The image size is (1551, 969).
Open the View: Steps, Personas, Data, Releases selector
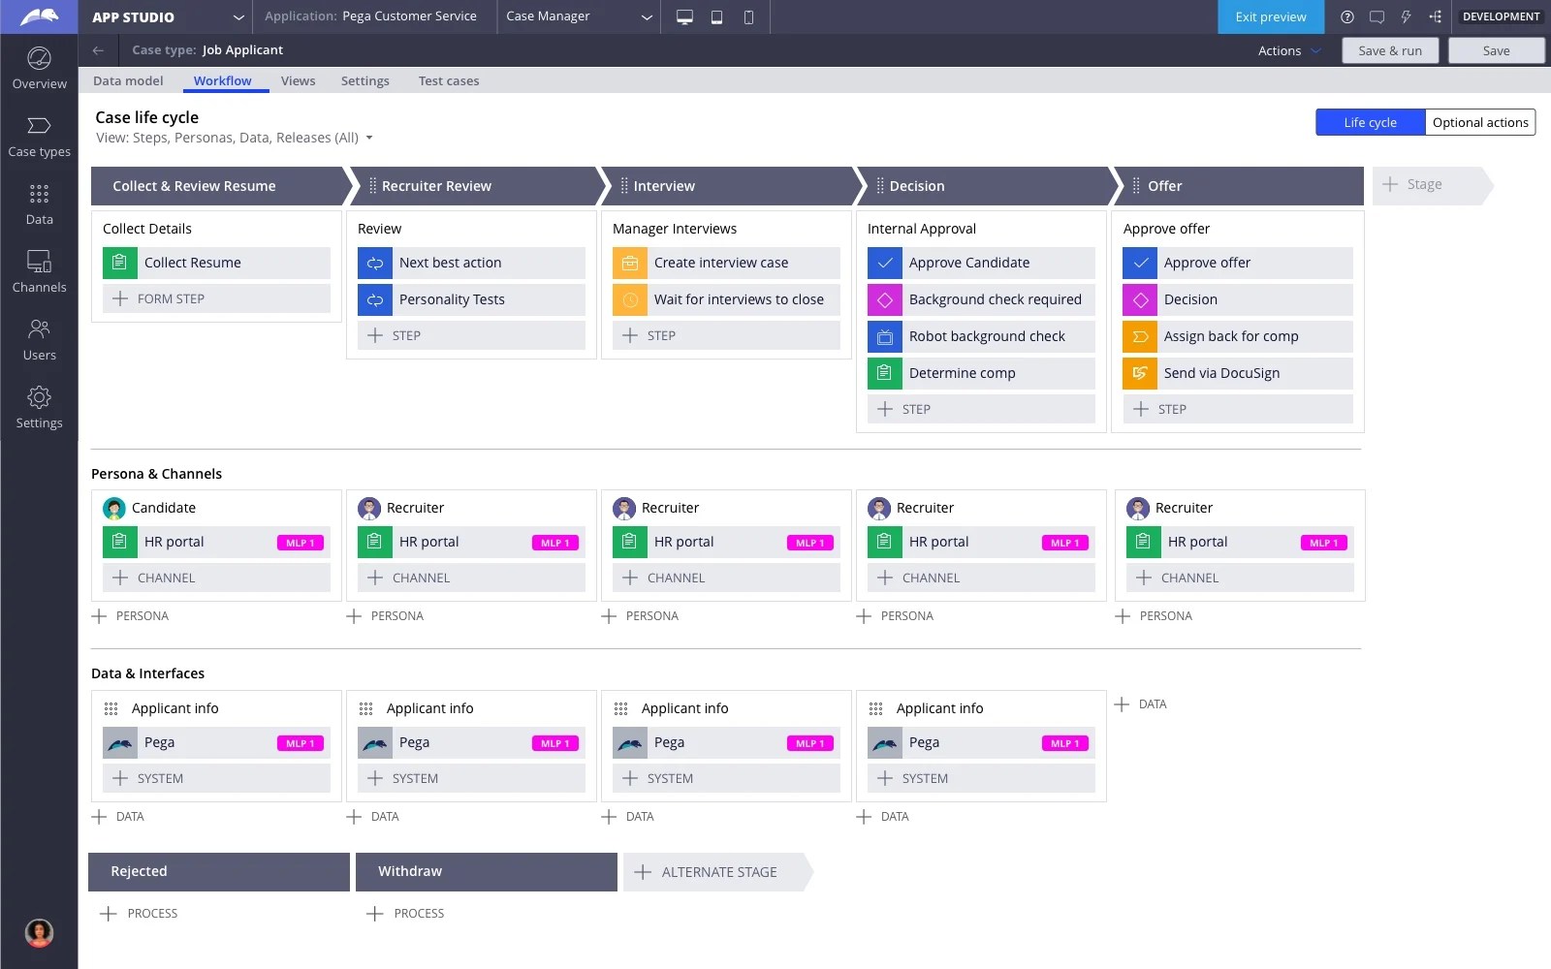233,138
